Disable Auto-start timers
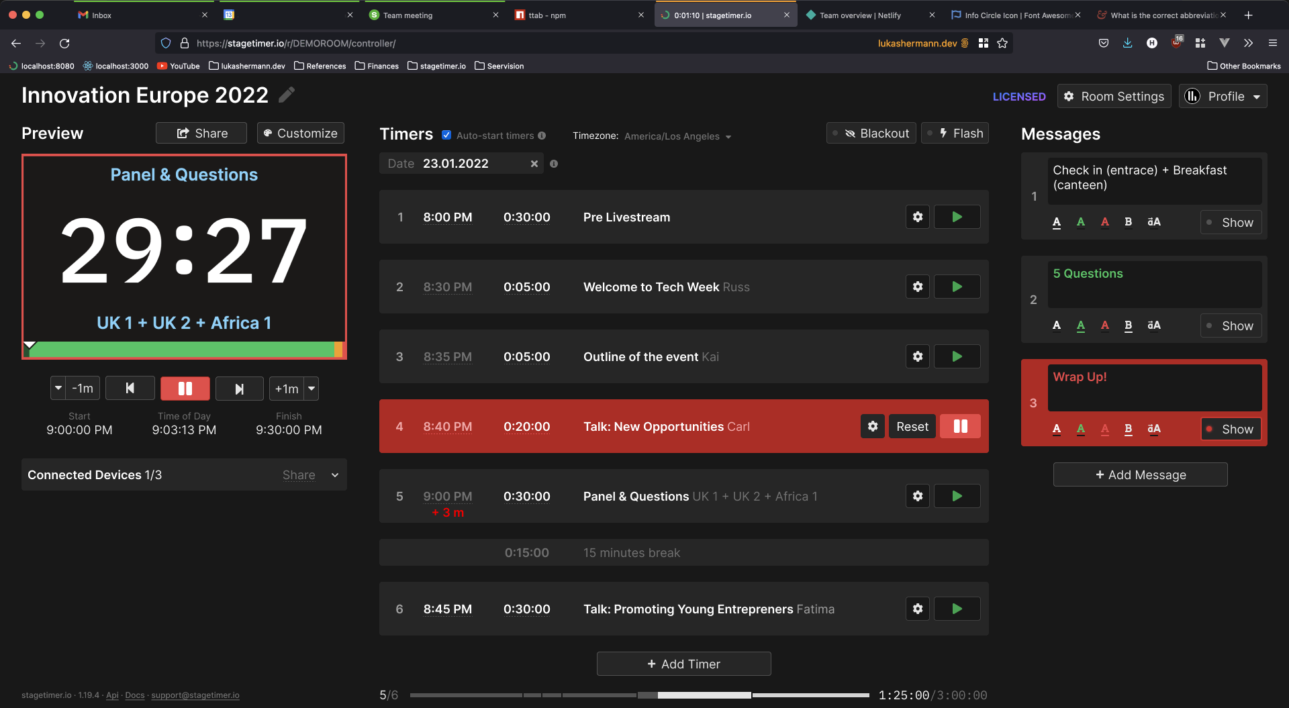1289x708 pixels. 446,135
